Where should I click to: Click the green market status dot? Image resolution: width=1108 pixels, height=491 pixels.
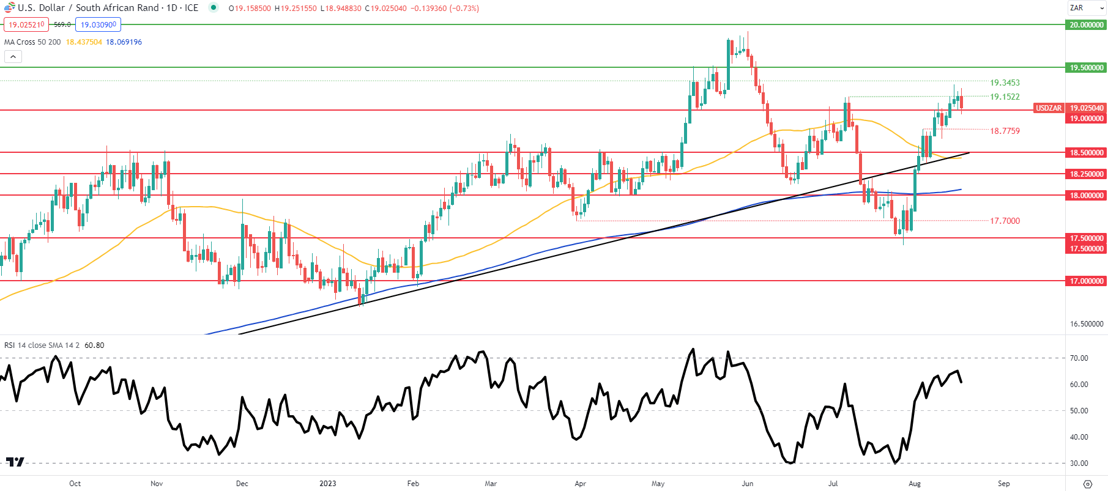point(213,7)
